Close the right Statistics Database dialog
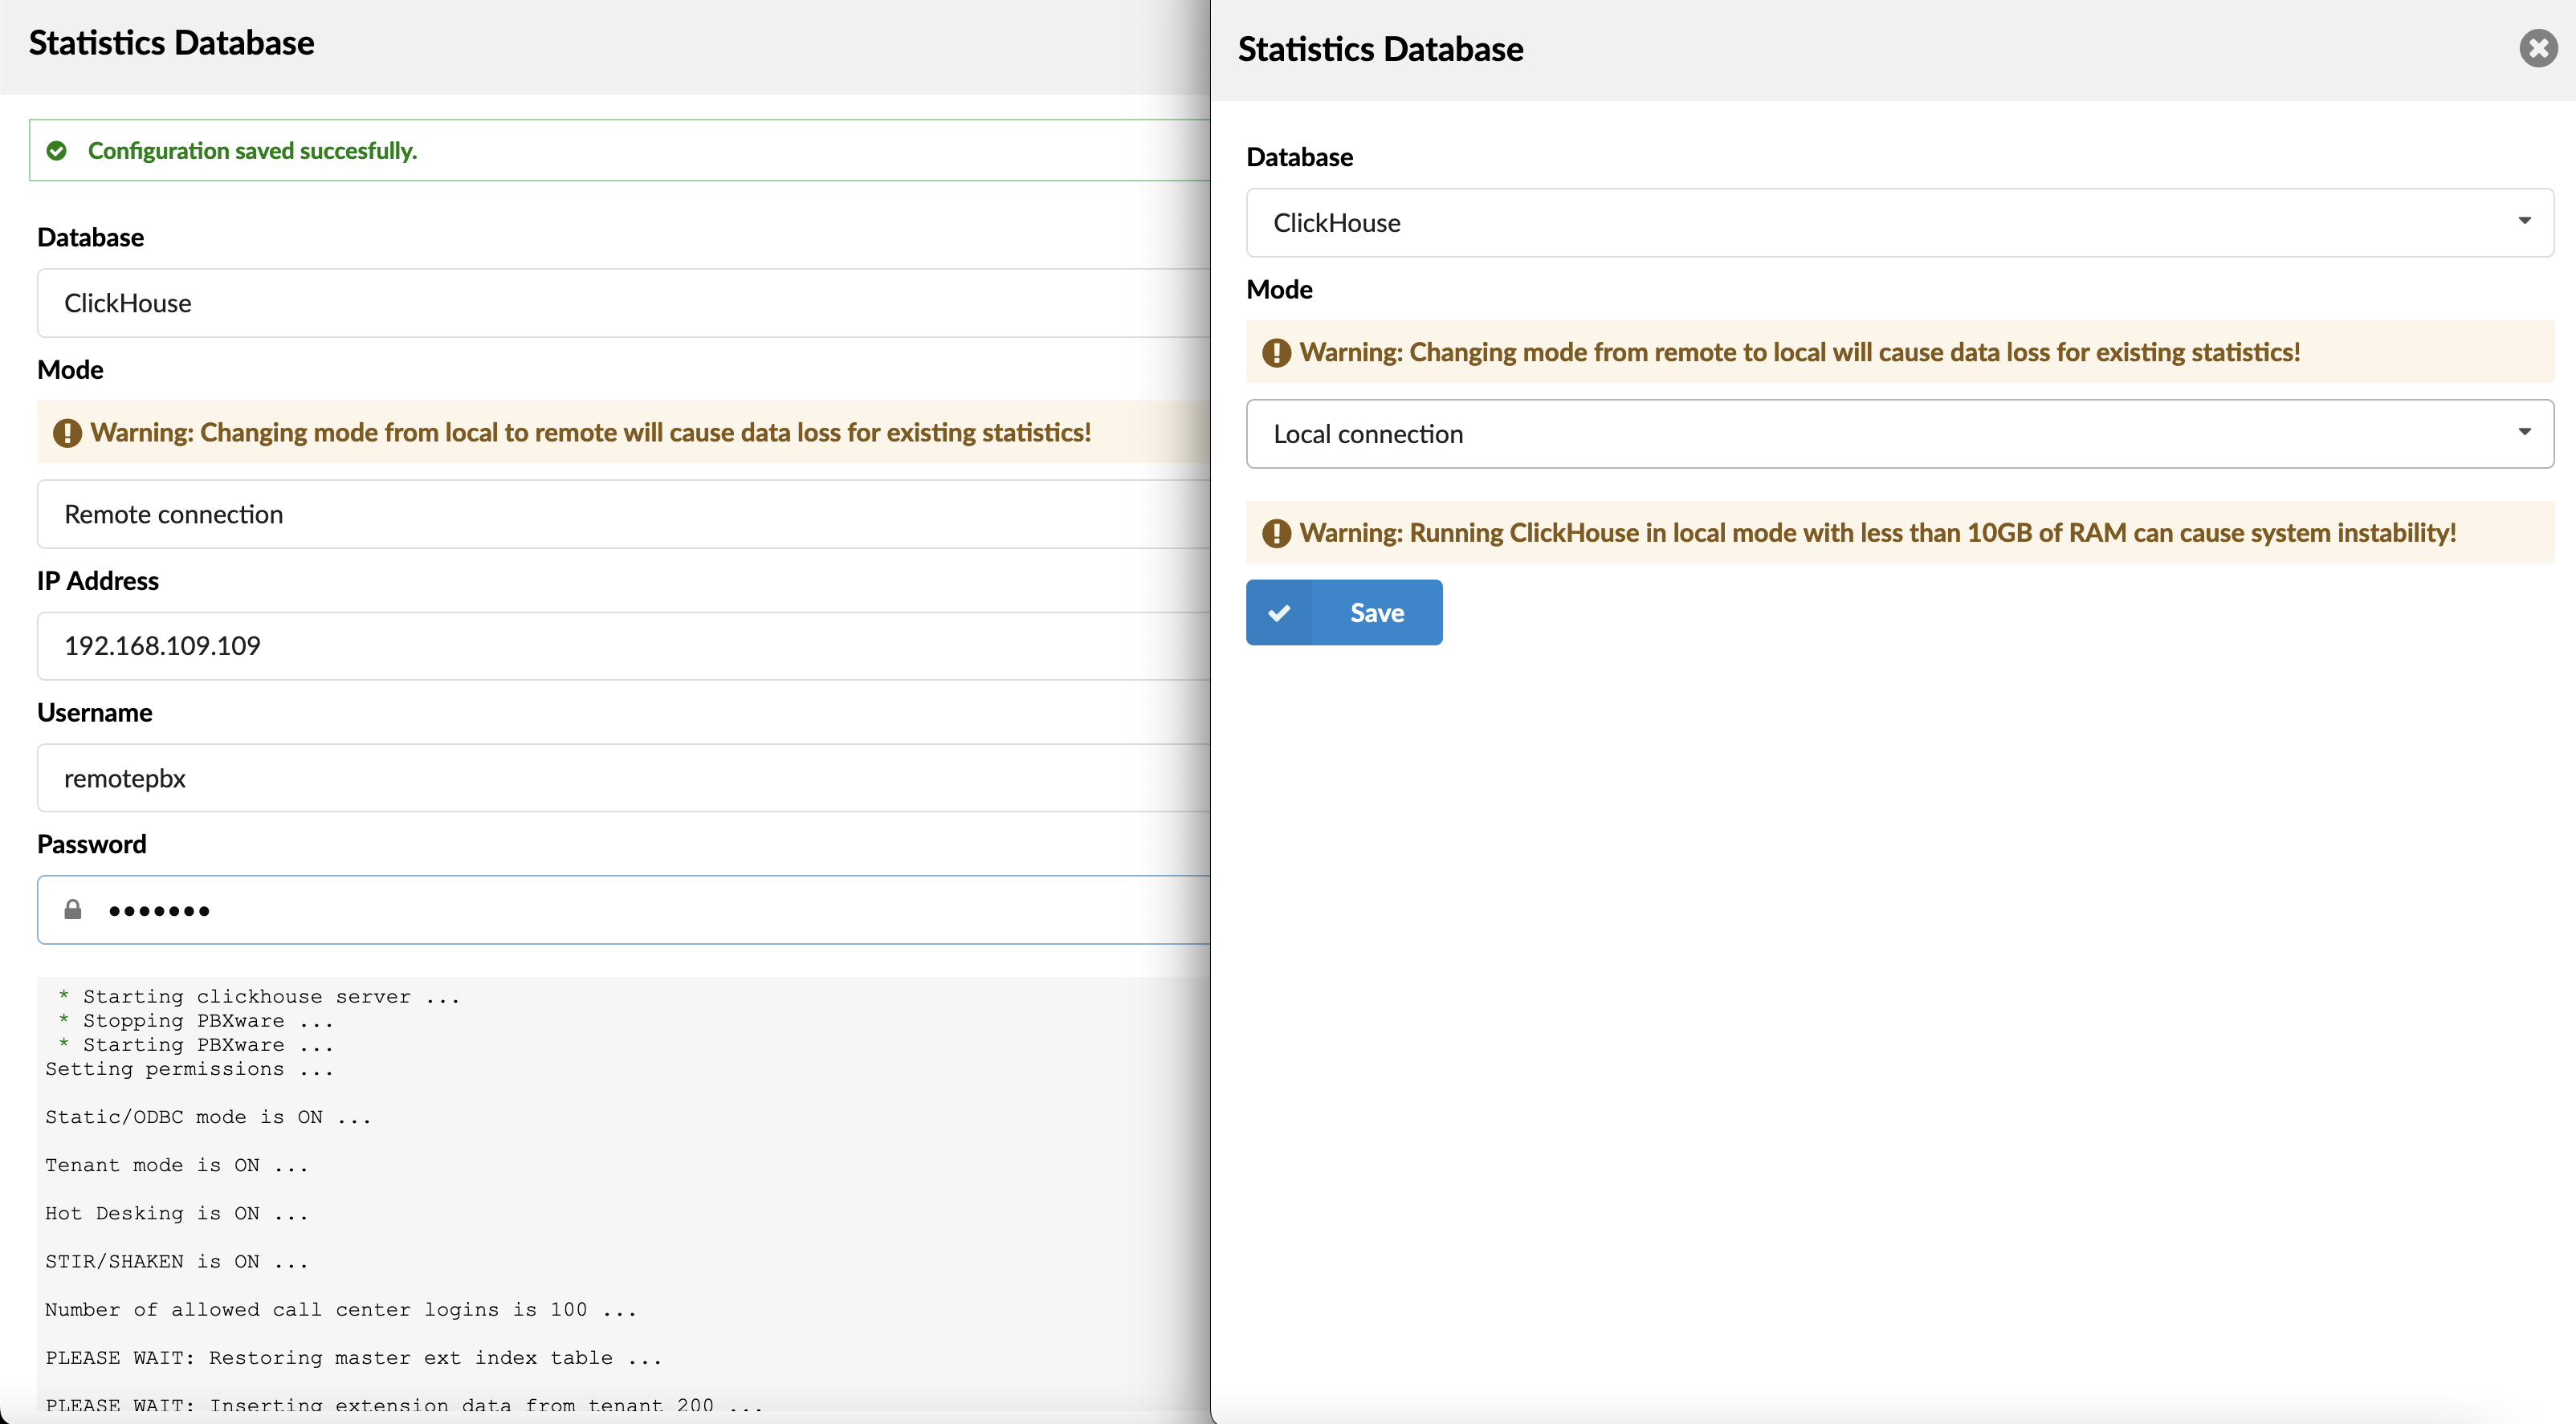Screen dimensions: 2576x1424 click(x=2537, y=48)
